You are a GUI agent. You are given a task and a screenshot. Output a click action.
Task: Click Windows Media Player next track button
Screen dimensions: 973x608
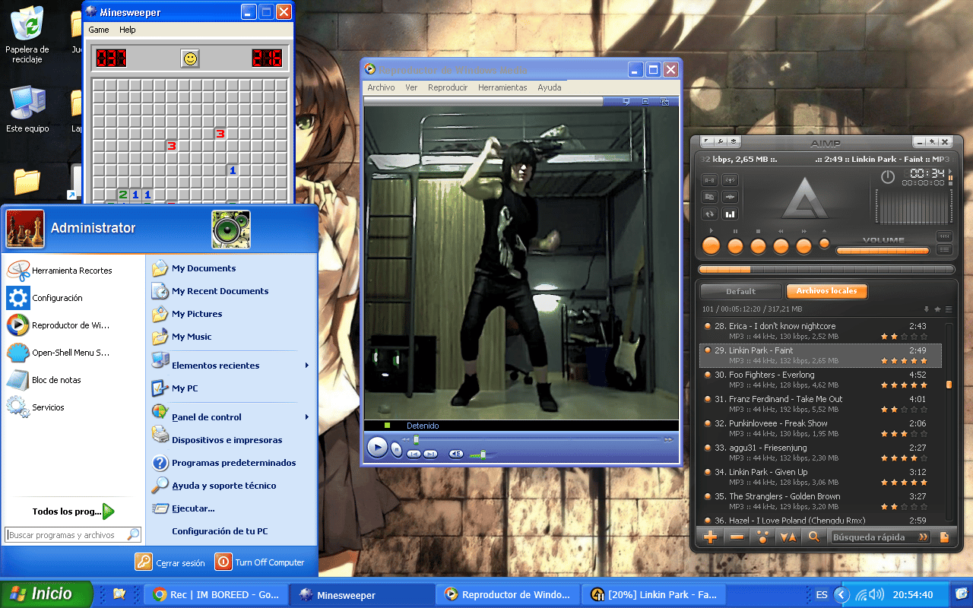430,454
